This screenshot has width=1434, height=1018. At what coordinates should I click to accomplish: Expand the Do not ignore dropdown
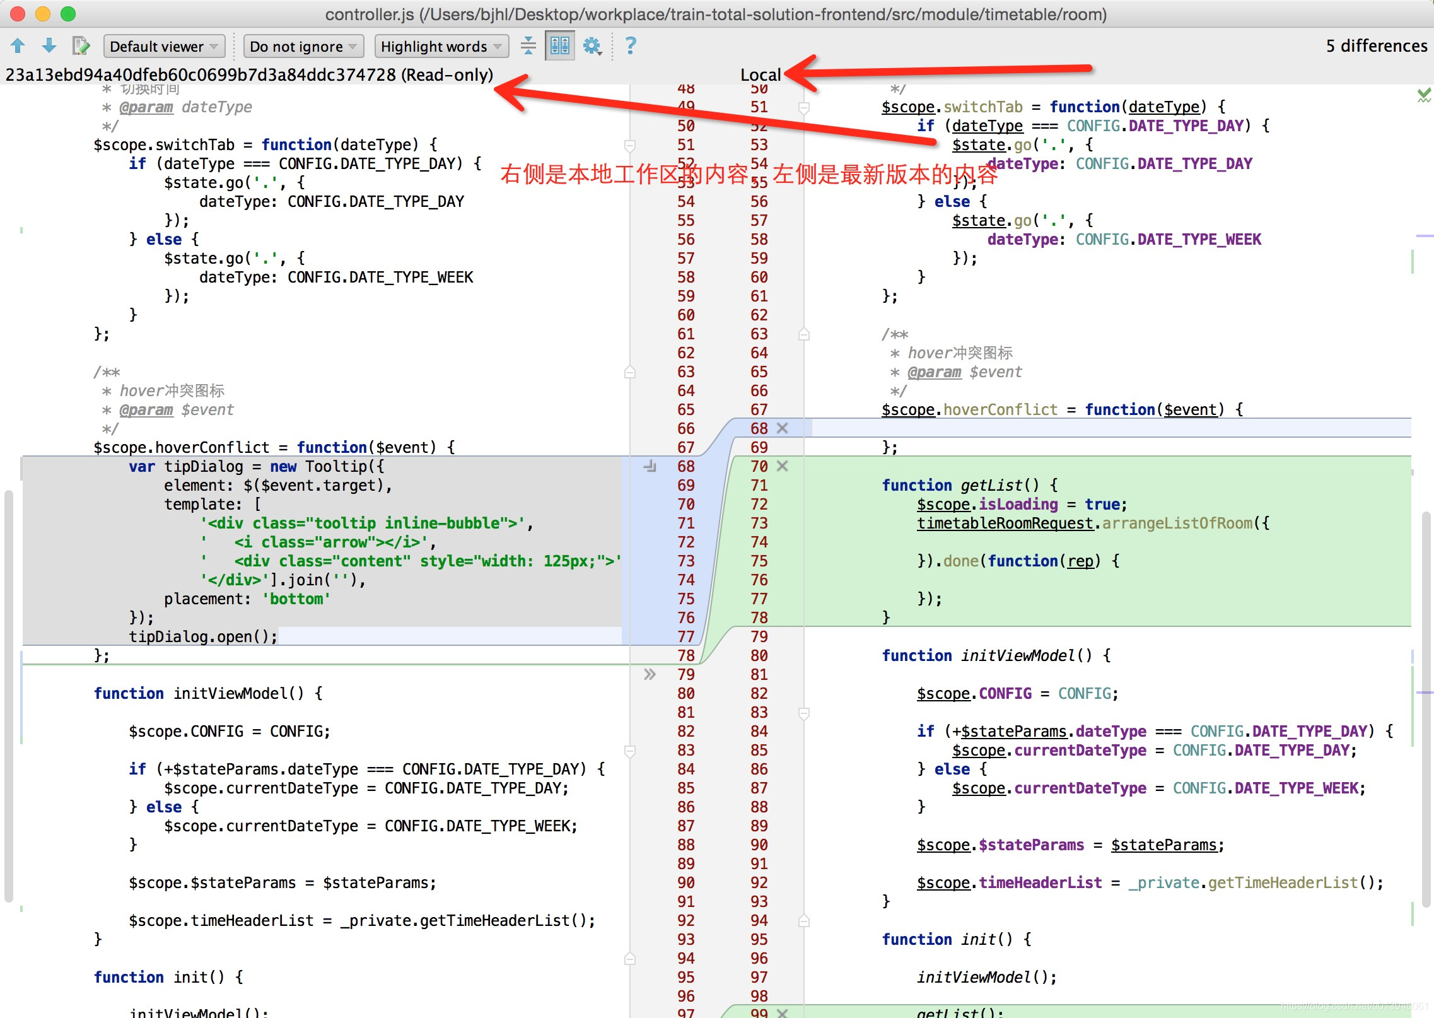click(303, 46)
